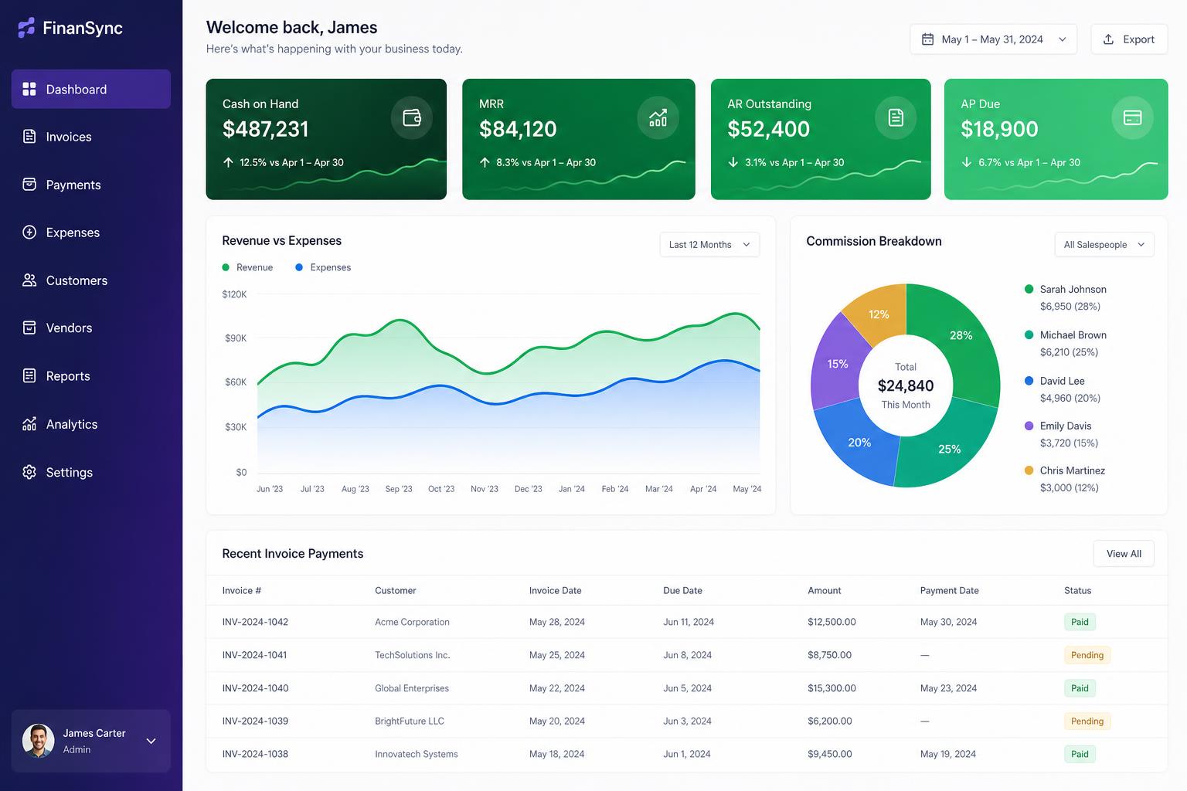This screenshot has height=791, width=1187.
Task: Click the calendar icon in date range picker
Action: coord(927,39)
